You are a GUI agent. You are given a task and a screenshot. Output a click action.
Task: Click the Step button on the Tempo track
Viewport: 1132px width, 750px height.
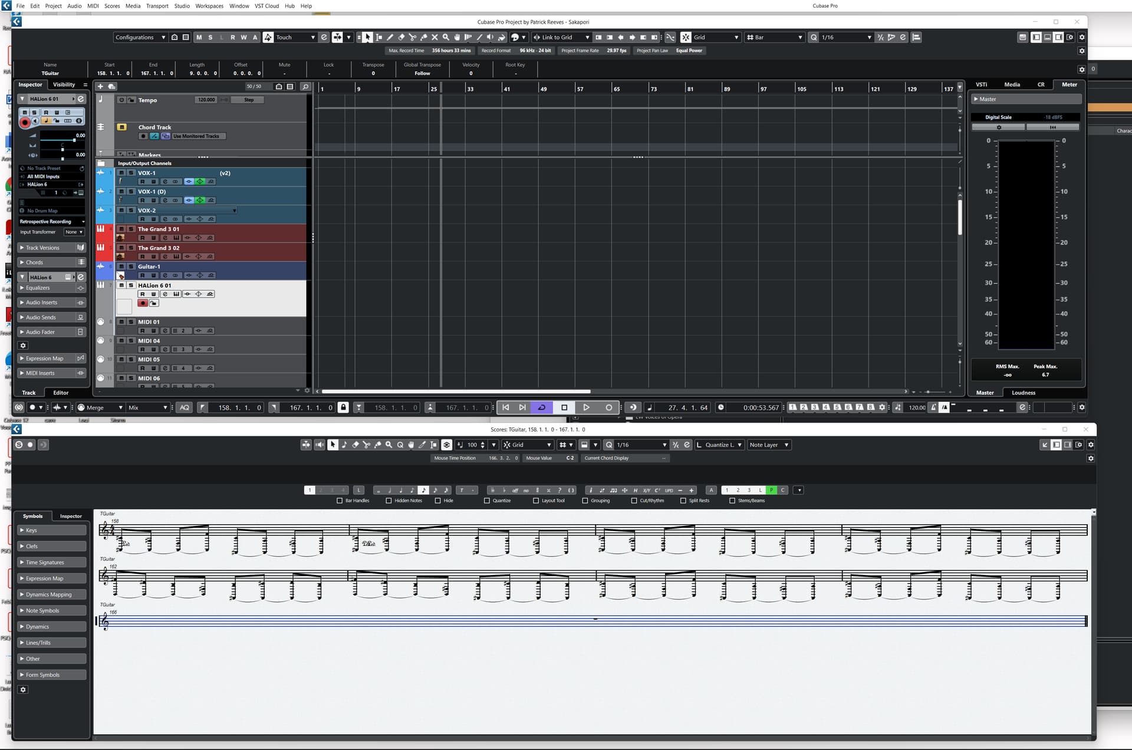tap(249, 100)
